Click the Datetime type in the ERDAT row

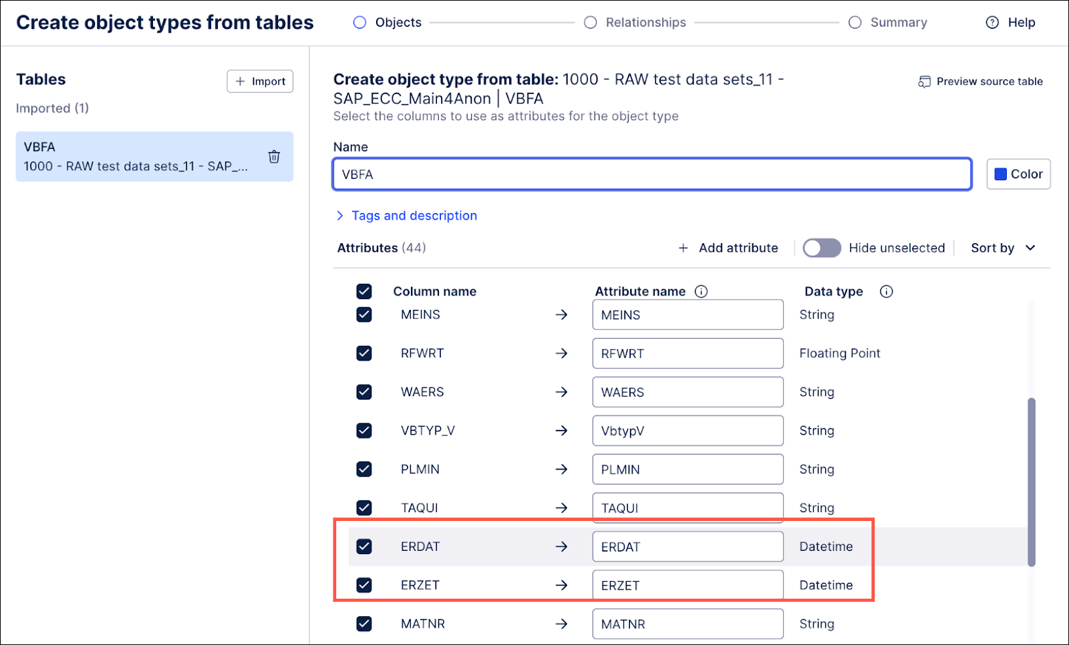point(826,547)
